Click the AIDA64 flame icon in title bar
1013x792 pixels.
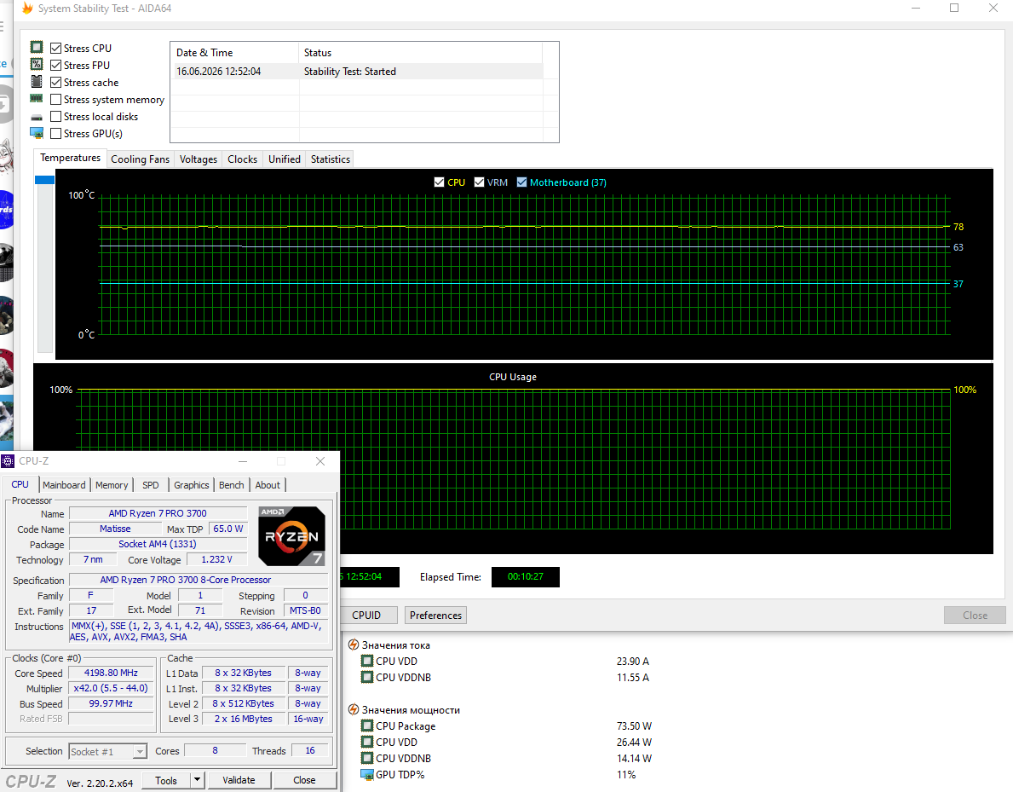click(x=27, y=9)
